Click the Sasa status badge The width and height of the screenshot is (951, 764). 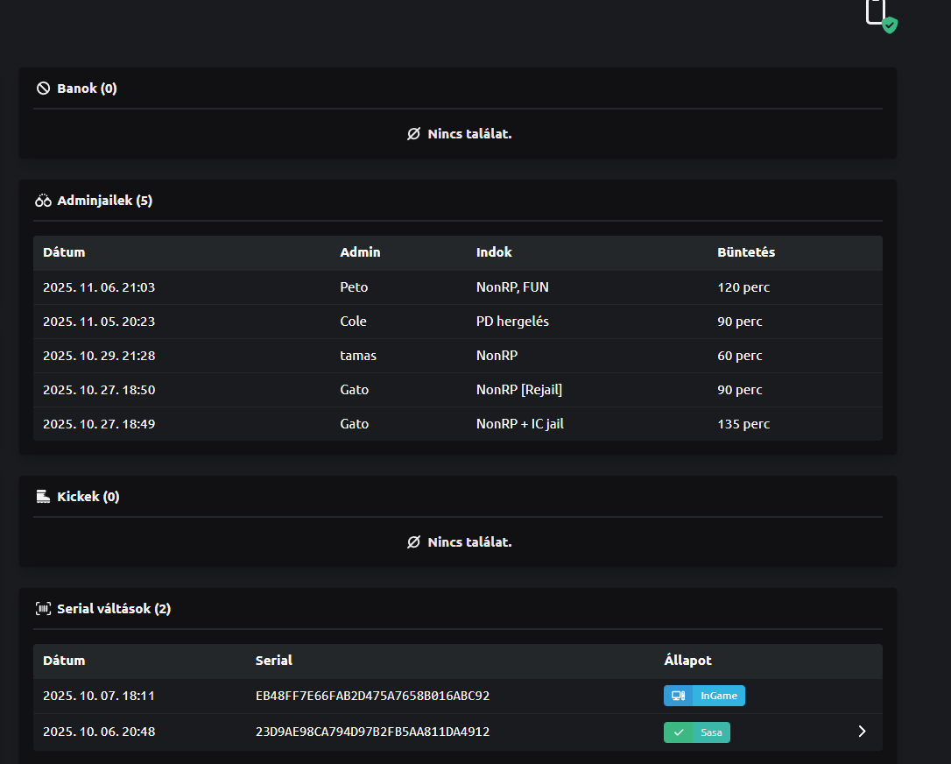(696, 732)
